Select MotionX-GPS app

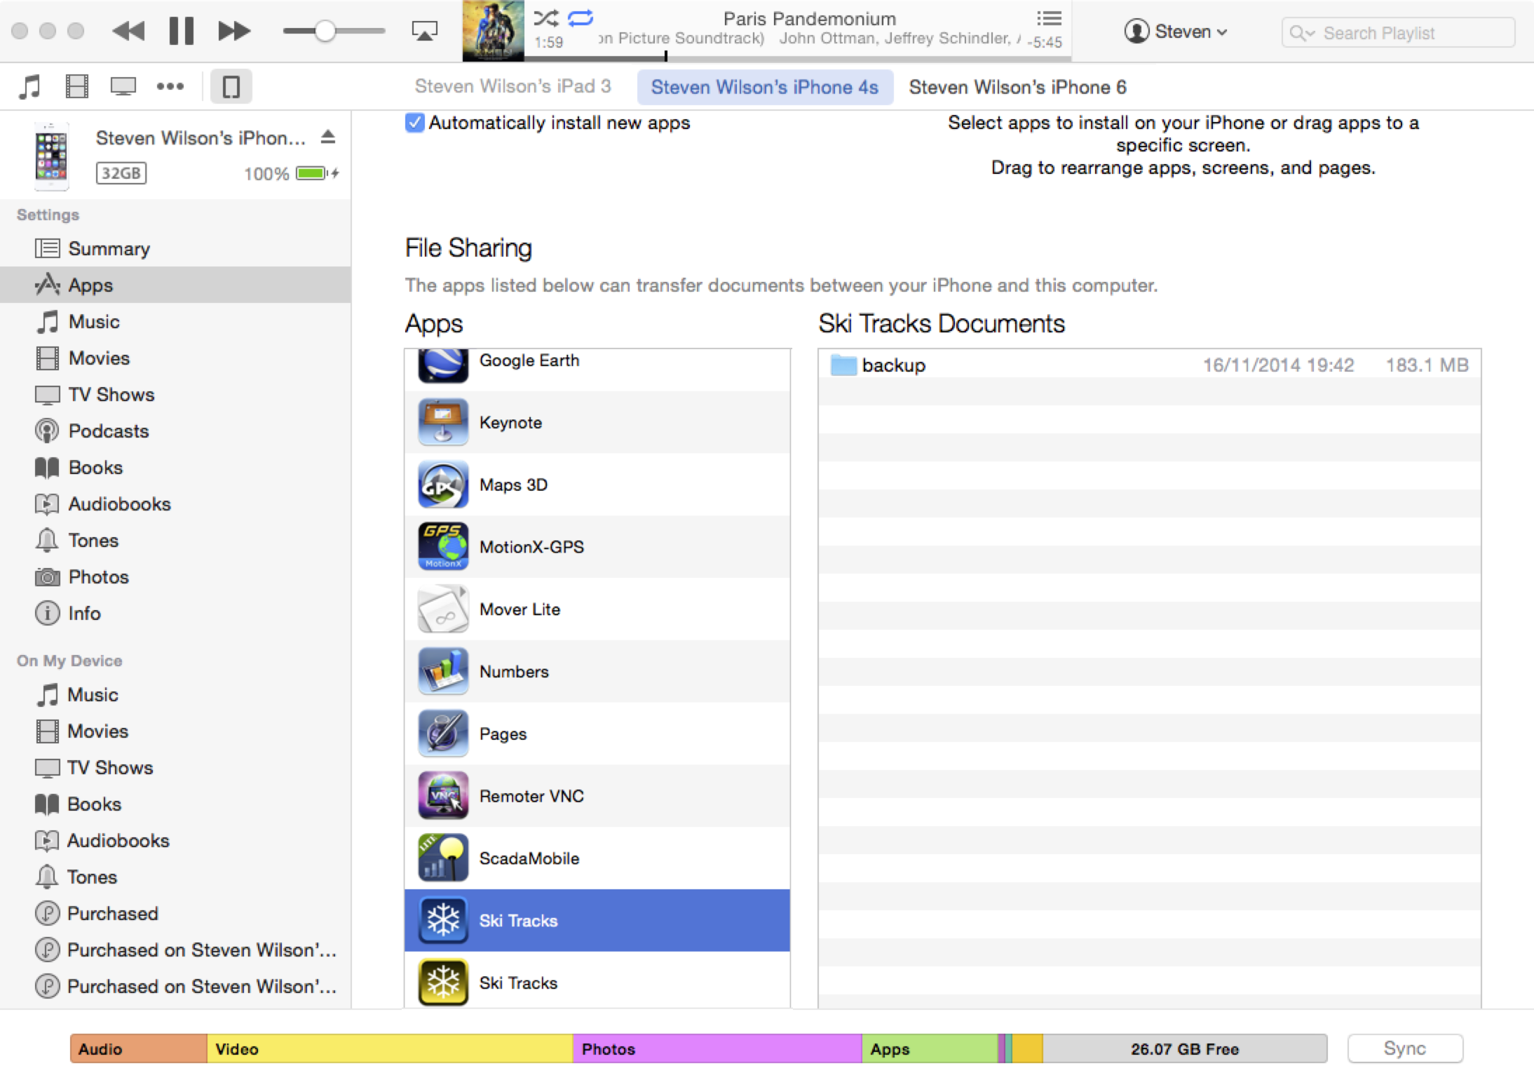point(597,546)
